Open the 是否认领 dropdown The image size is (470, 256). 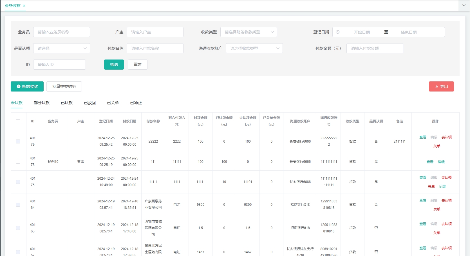pyautogui.click(x=62, y=48)
